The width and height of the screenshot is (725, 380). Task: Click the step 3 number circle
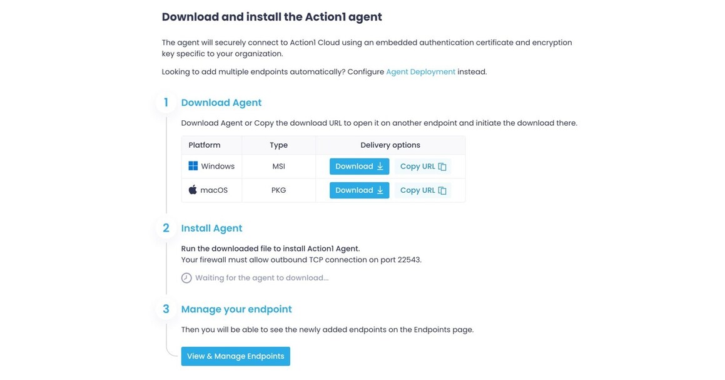(165, 309)
